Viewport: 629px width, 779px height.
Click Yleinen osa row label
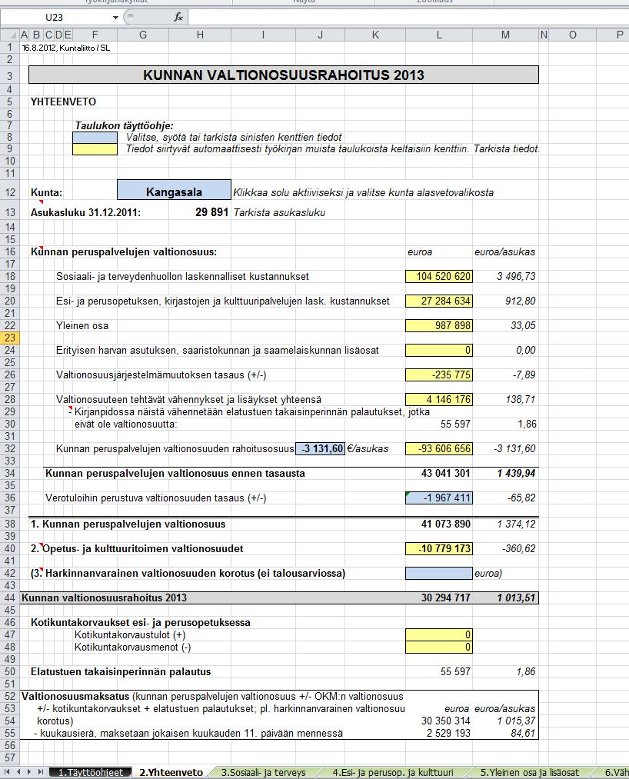[x=82, y=325]
